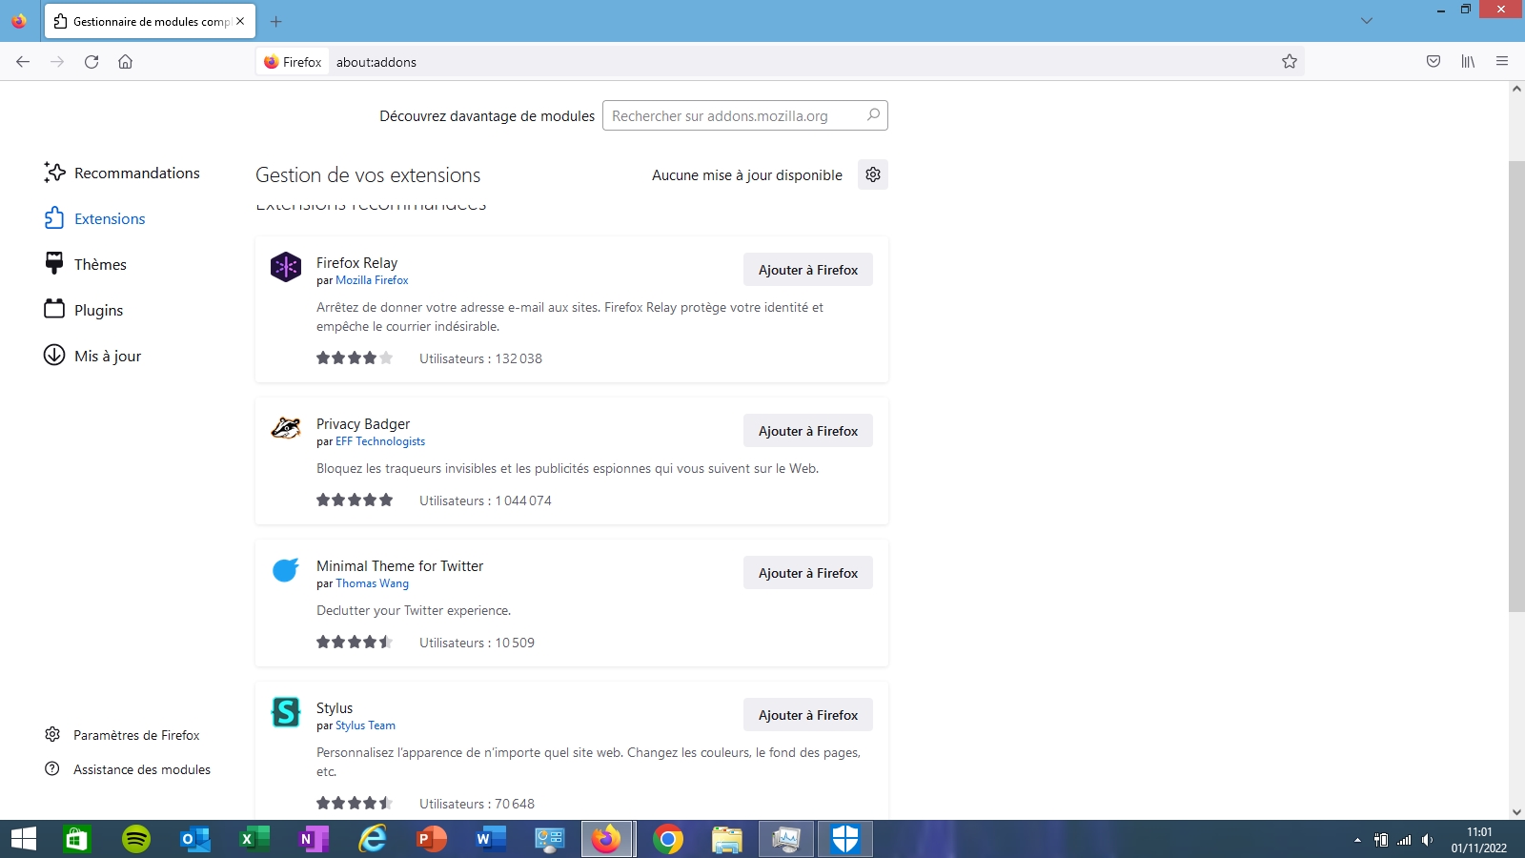The image size is (1525, 858).
Task: Switch to Thèmes category
Action: tap(86, 264)
